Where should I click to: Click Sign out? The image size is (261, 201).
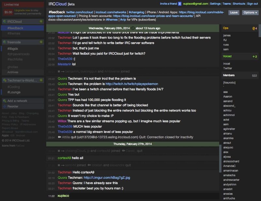[252, 4]
